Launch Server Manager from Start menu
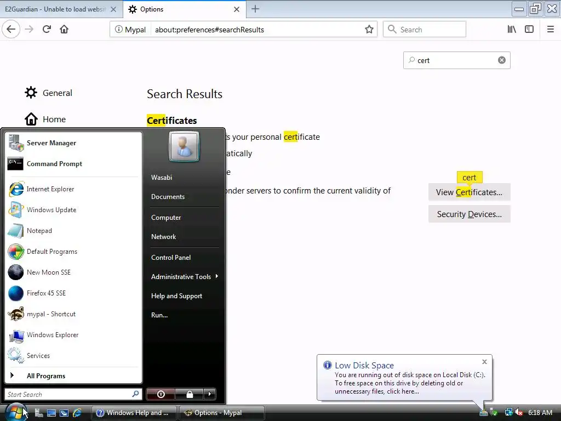Viewport: 561px width, 421px height. (73, 143)
